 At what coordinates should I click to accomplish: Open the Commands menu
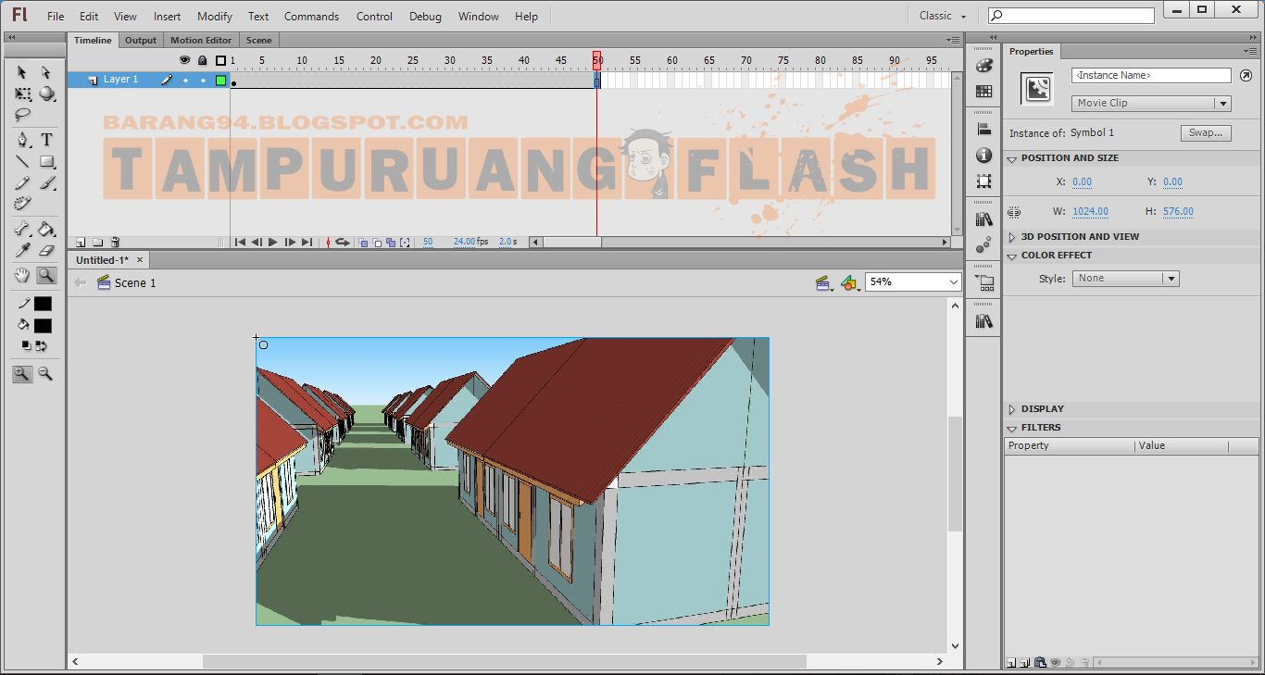[311, 17]
